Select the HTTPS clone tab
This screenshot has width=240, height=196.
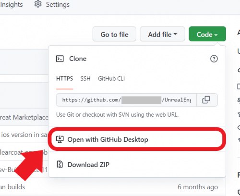[x=65, y=79]
